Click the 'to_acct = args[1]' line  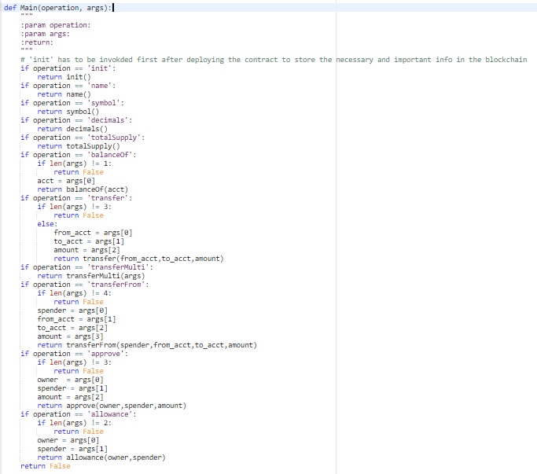pos(89,241)
